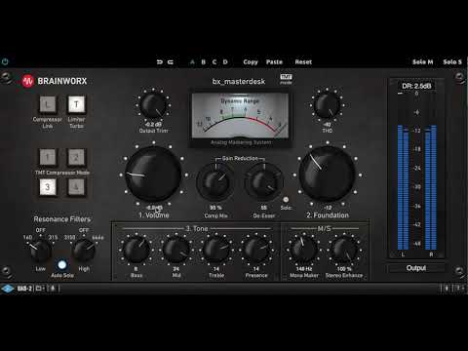Click the Brainworx logo icon
Viewport: 468px width, 351px height.
(x=28, y=81)
